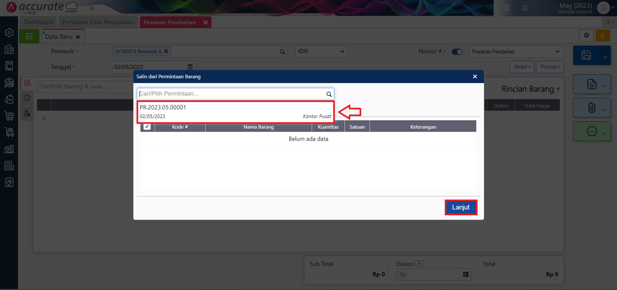Toggle the Nomor # automatic numbering switch
This screenshot has width=617, height=290.
point(457,52)
